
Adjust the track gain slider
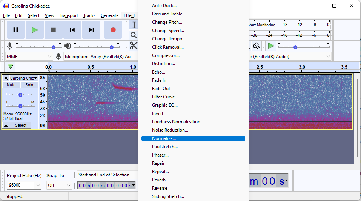20,94
